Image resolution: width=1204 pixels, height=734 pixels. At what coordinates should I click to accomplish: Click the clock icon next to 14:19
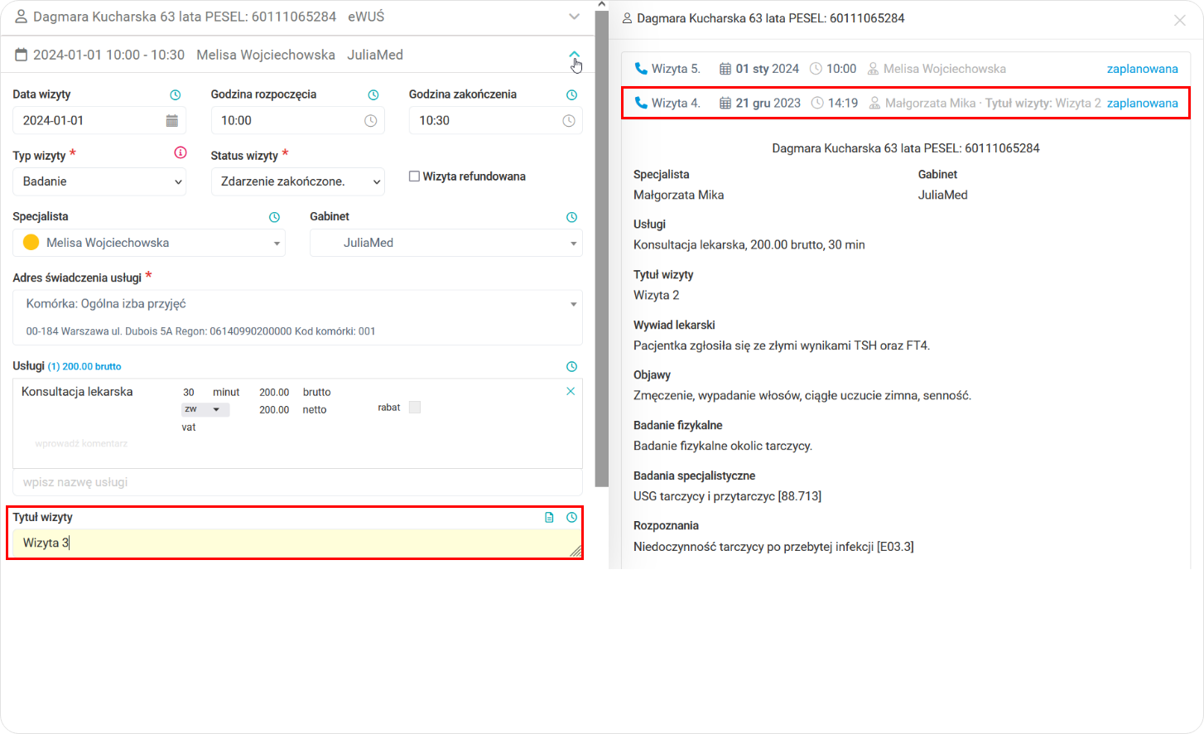tap(817, 103)
